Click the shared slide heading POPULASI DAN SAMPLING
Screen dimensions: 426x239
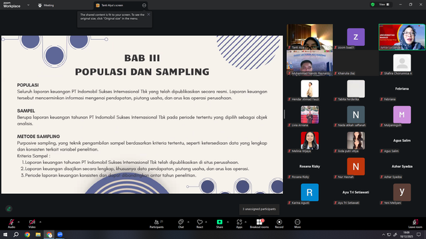coord(142,72)
